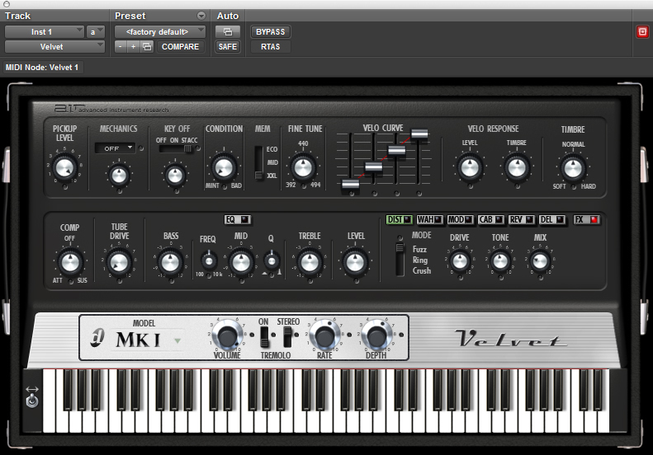Click the distortion Drive knob
This screenshot has height=455, width=653.
coord(460,261)
